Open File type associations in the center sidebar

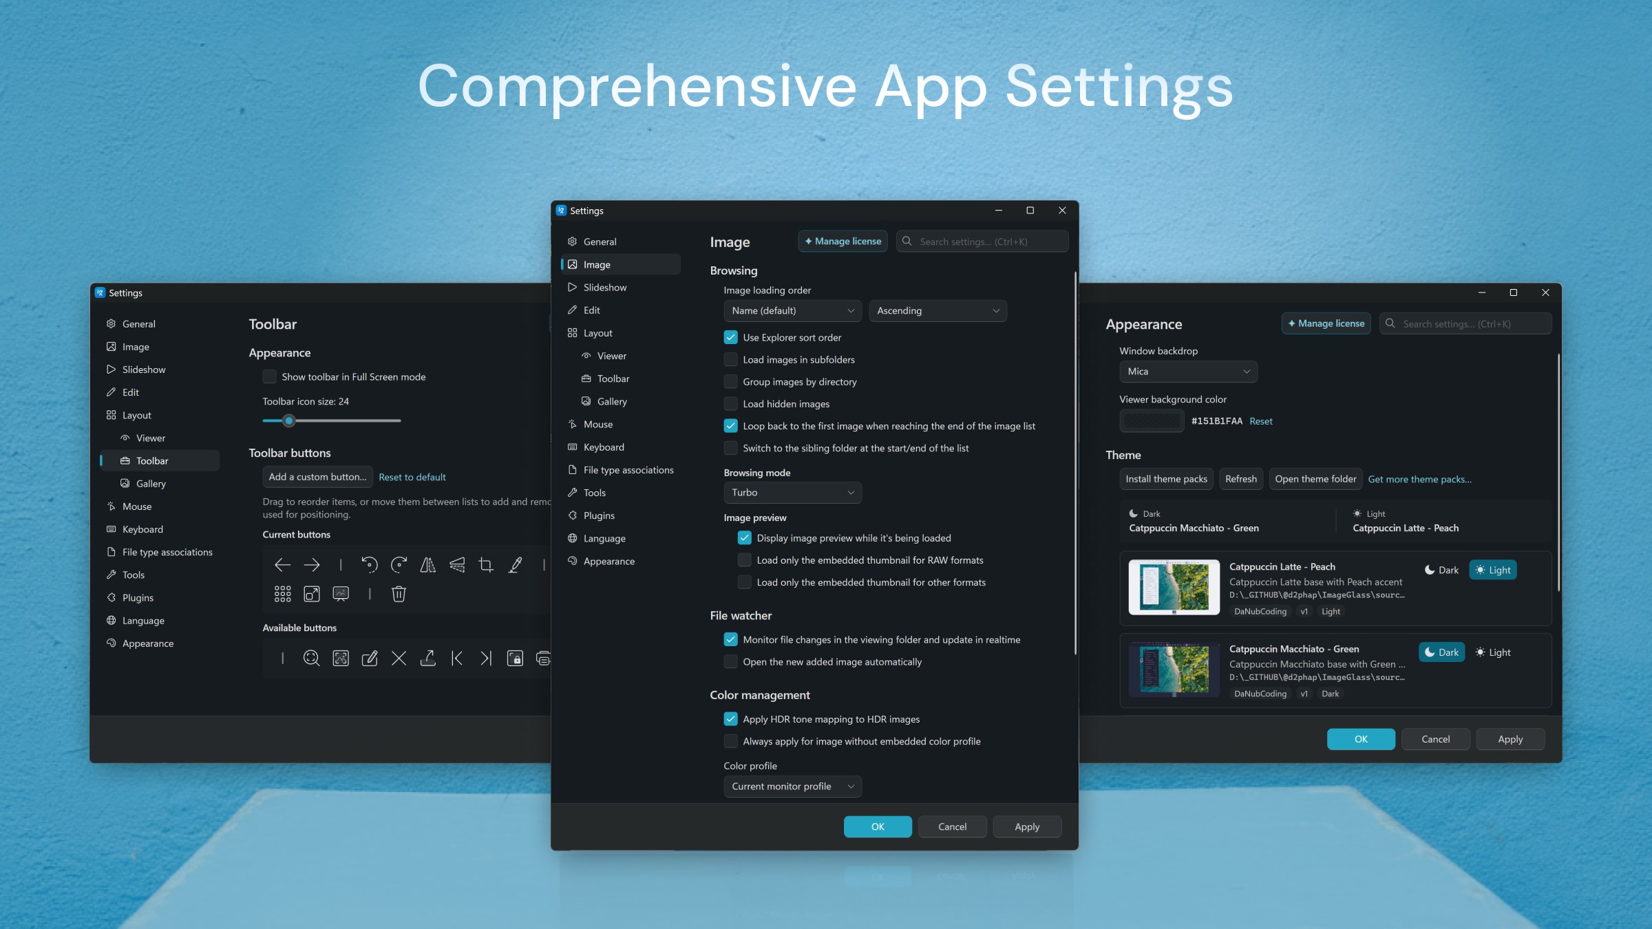621,469
